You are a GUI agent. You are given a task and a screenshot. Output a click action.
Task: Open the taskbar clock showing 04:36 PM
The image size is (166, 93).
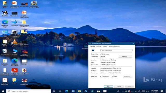coord(155,91)
